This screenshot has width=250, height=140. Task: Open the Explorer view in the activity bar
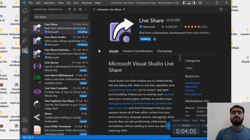click(x=25, y=10)
